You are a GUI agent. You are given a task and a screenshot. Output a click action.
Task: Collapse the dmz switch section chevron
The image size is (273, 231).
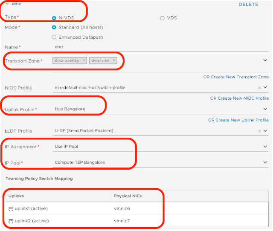pyautogui.click(x=7, y=4)
